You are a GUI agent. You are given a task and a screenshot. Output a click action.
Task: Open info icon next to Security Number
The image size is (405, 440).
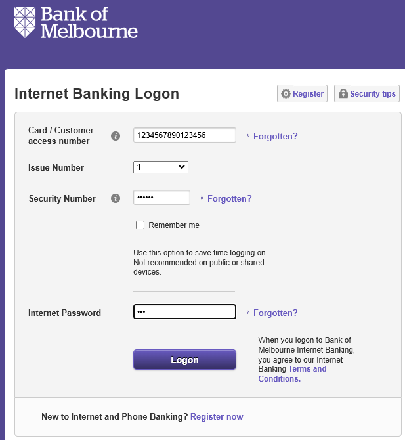[116, 198]
